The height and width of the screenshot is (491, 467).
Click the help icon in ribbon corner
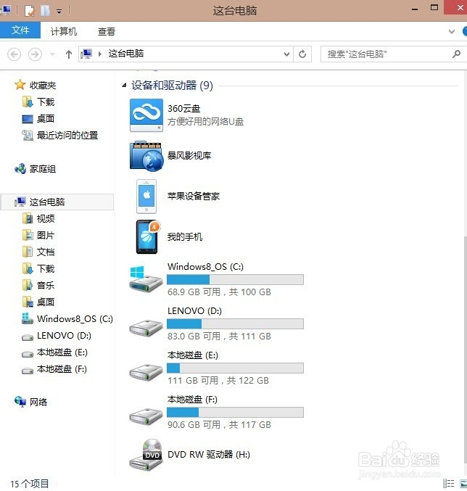coord(465,31)
